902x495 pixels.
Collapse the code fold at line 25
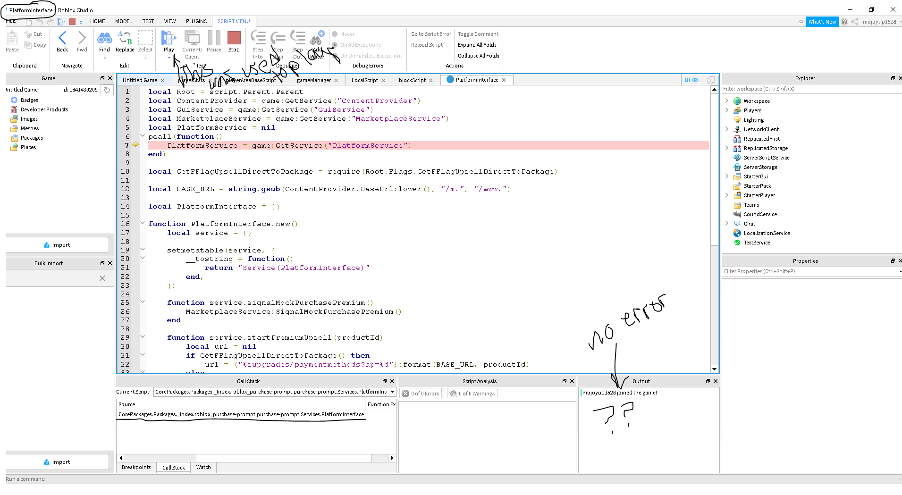coord(142,302)
